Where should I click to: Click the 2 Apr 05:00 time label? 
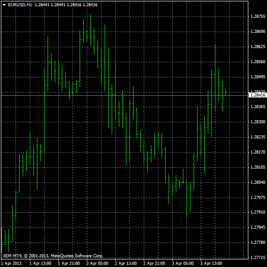click(97, 263)
